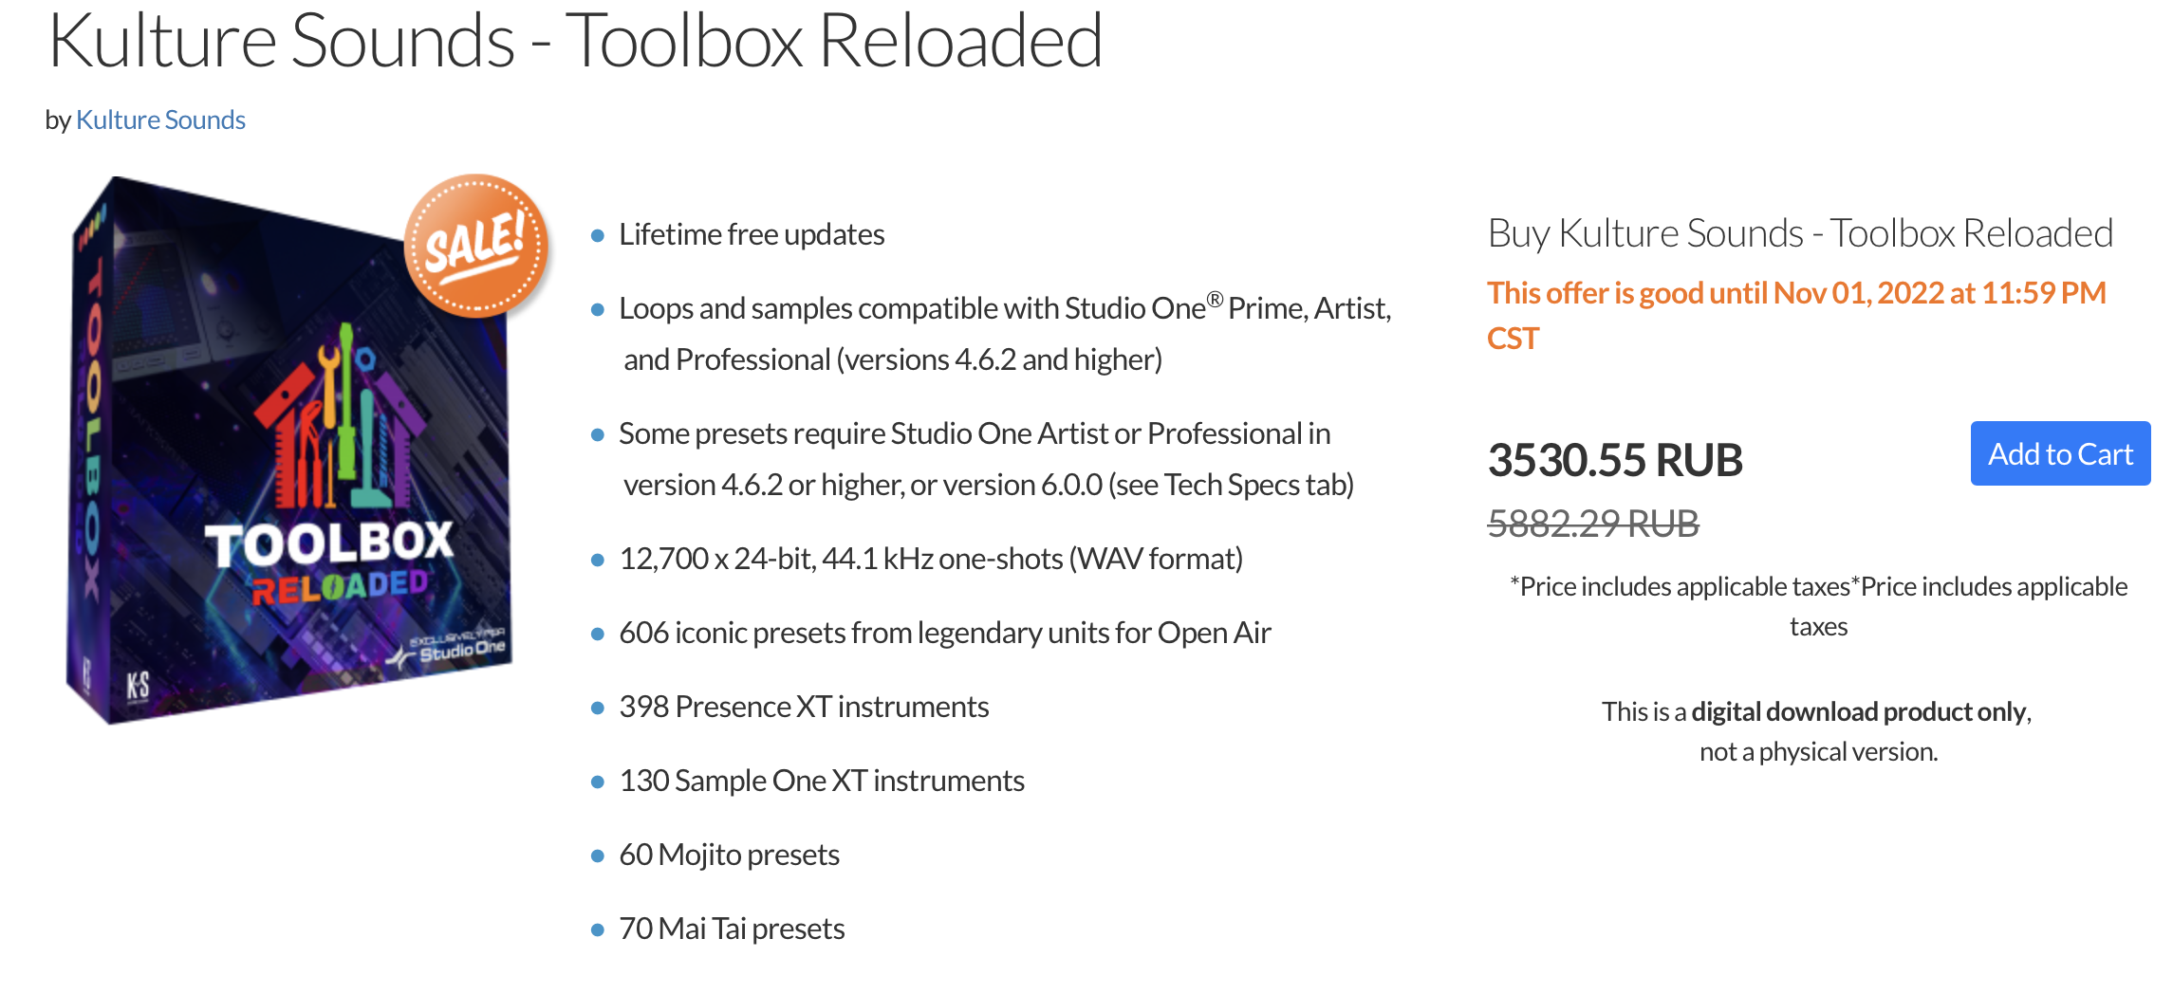
Task: Click the 398 Presence XT instruments item
Action: (804, 707)
